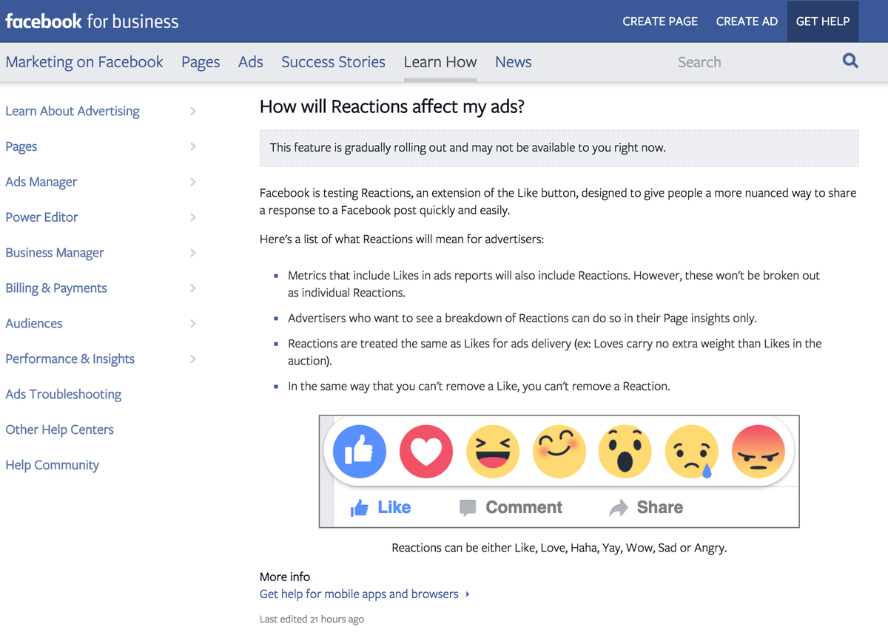Image resolution: width=888 pixels, height=638 pixels.
Task: Click the arrow after mobile apps link
Action: (468, 594)
